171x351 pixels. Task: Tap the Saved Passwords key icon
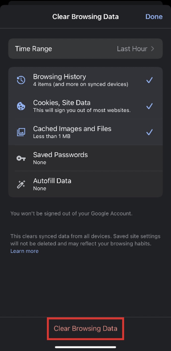pos(21,158)
